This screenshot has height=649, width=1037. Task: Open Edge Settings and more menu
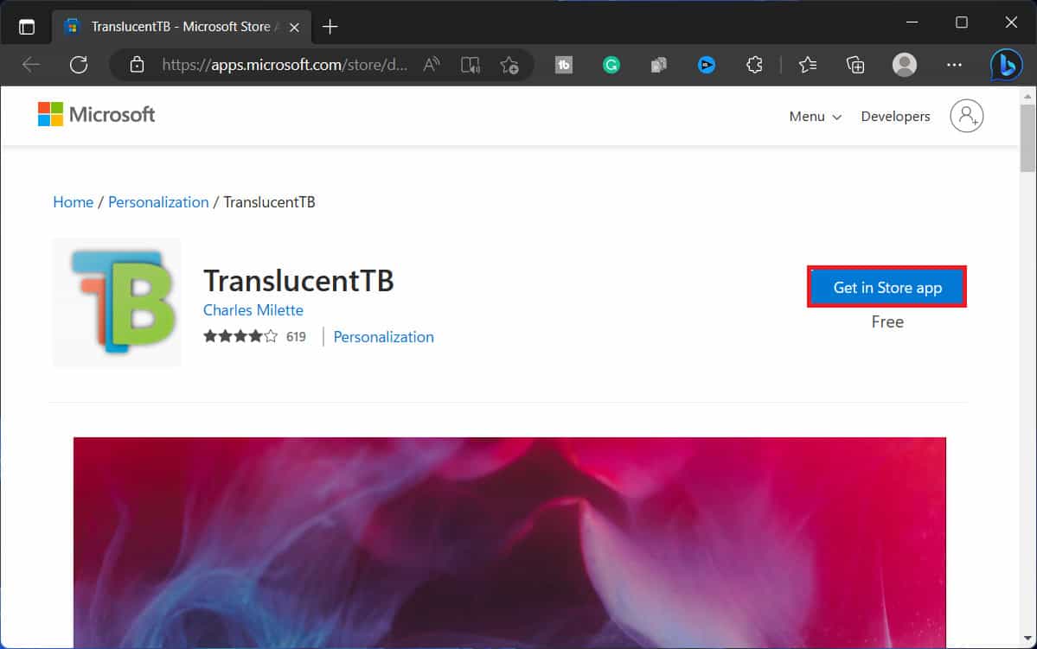click(x=954, y=65)
